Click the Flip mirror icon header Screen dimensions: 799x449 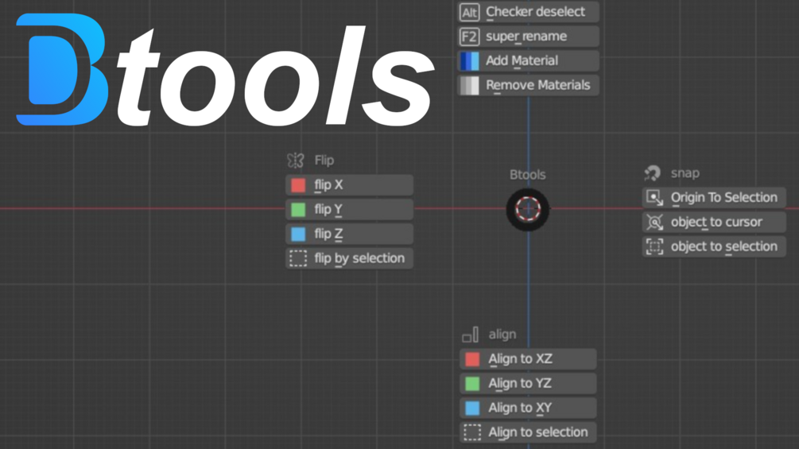pos(296,161)
